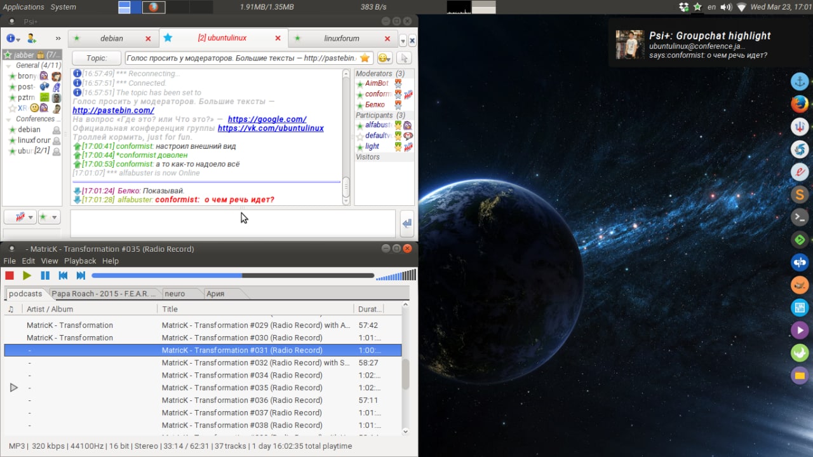
Task: Select track Transformation #032 in playlist
Action: point(203,363)
